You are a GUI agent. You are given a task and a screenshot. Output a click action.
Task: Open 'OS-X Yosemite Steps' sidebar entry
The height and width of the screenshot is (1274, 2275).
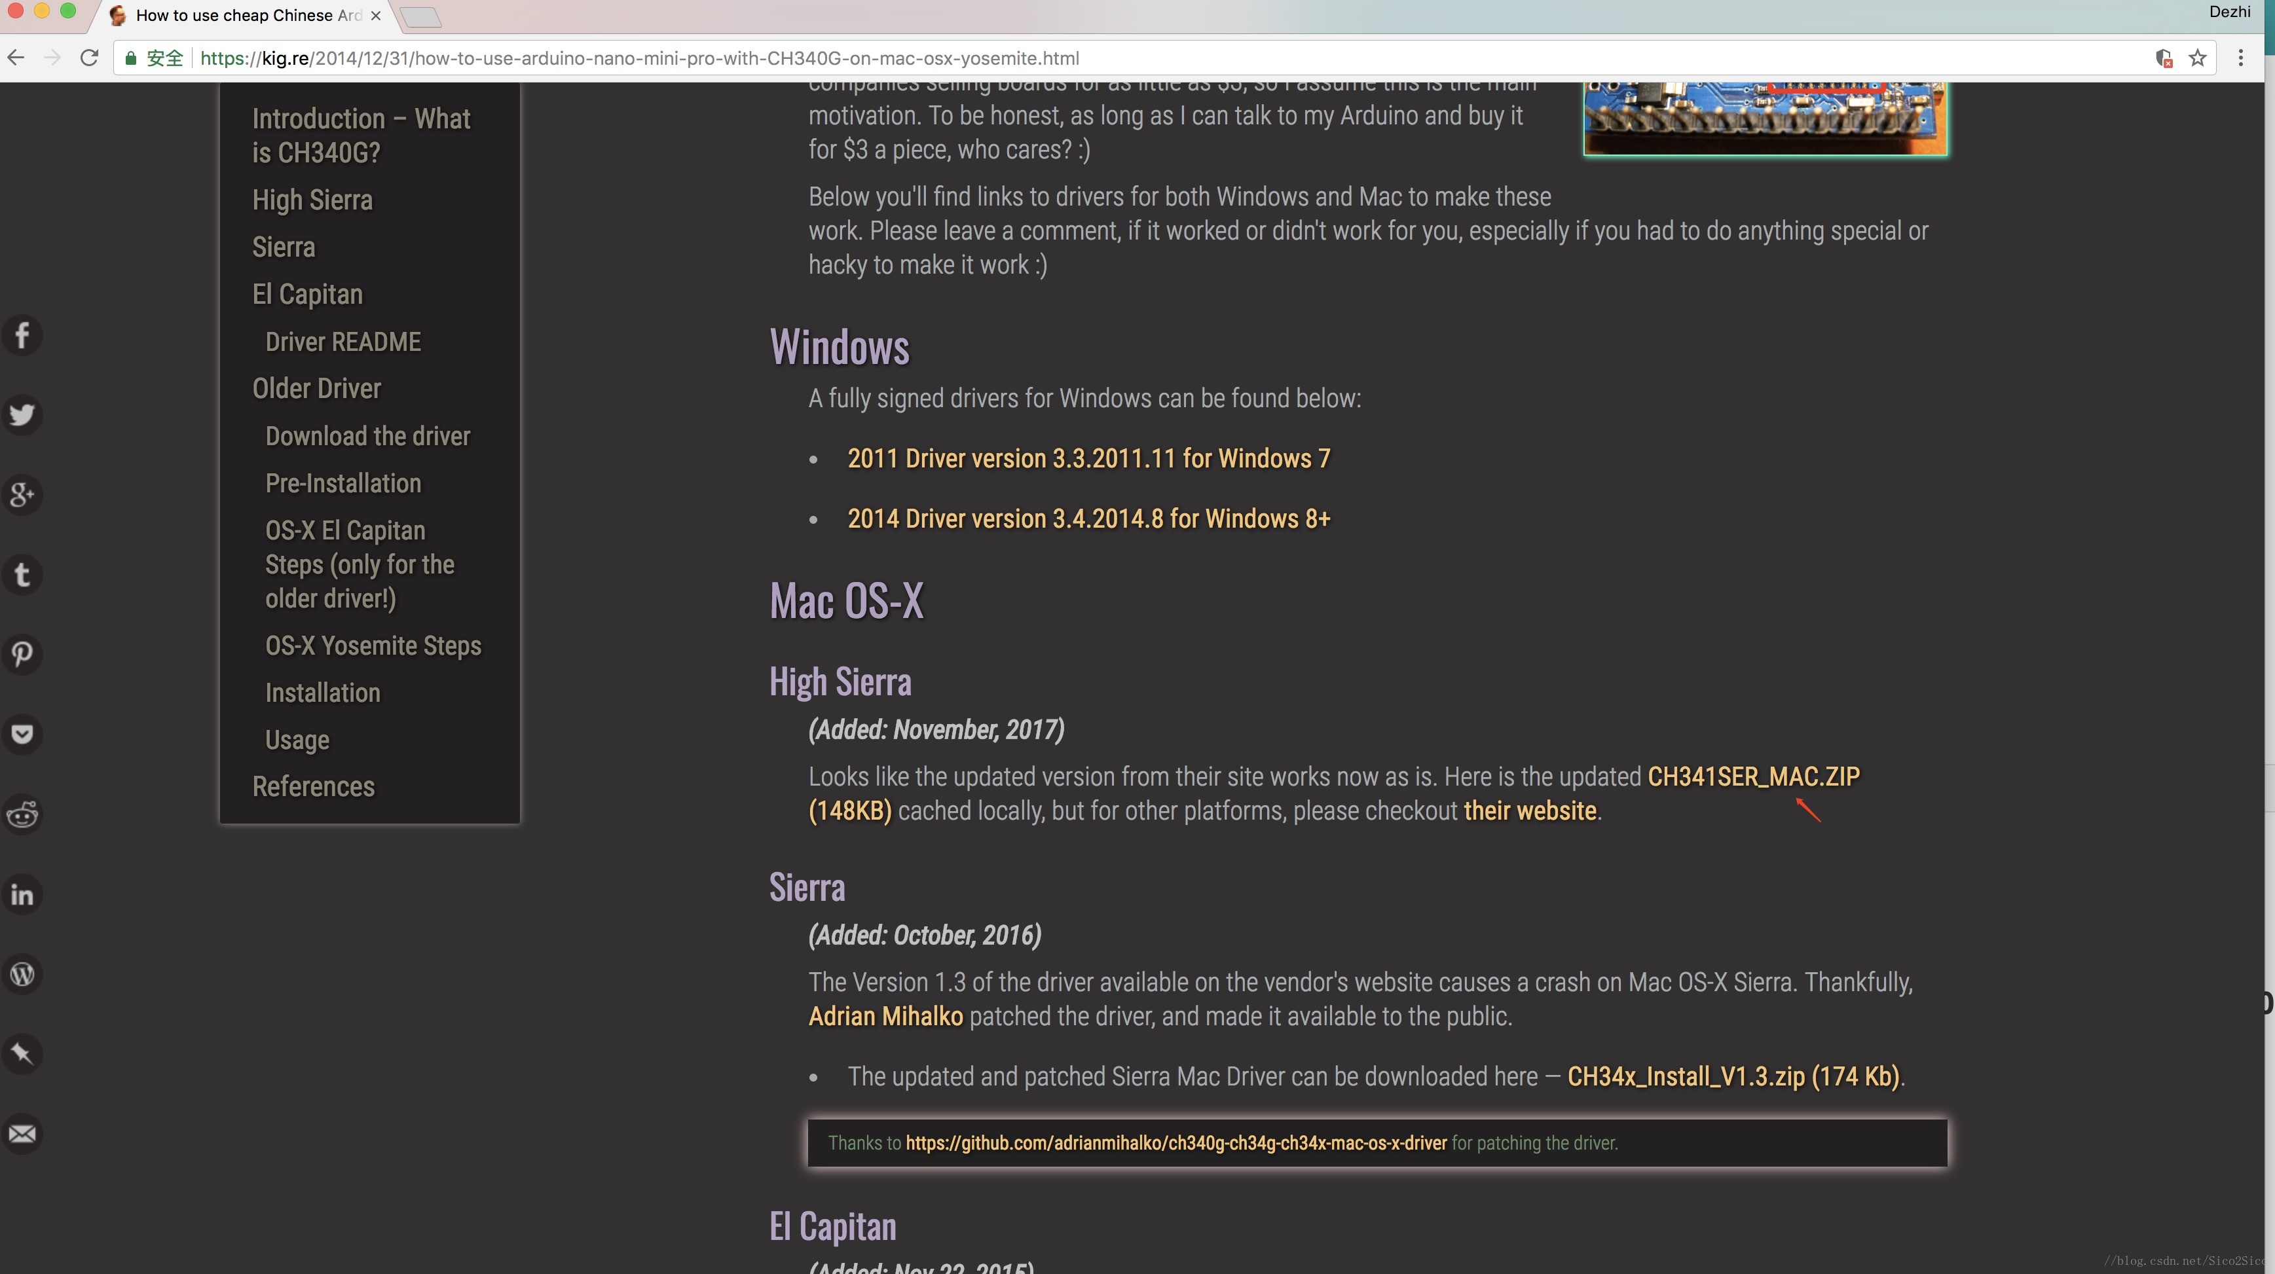(373, 646)
